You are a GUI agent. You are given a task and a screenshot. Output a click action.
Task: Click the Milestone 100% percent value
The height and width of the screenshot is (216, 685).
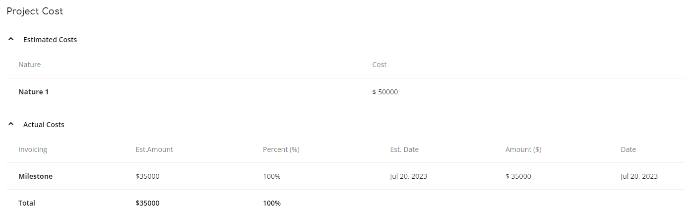(x=271, y=176)
